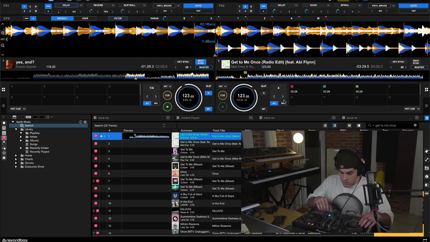
Task: Click the refresh icon next to Apple Music
Action: [85, 122]
